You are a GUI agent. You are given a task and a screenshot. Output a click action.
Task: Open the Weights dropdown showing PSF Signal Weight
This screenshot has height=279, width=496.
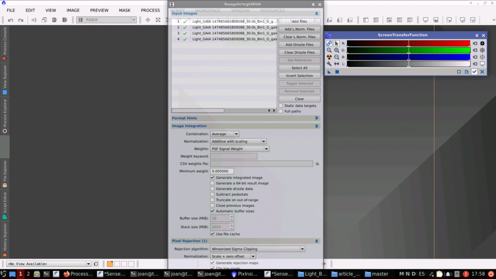pos(240,149)
